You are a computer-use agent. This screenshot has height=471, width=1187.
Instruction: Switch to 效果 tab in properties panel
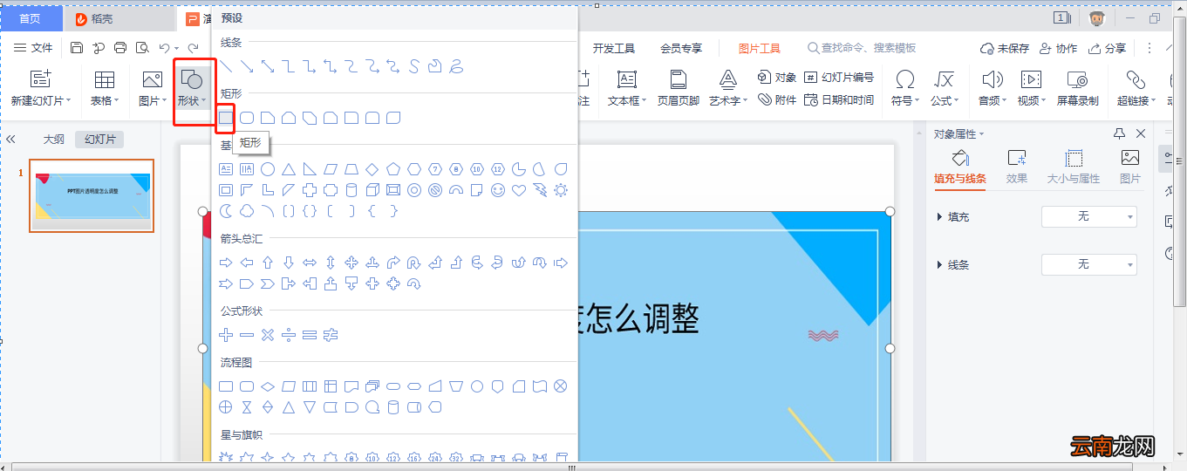(1017, 167)
